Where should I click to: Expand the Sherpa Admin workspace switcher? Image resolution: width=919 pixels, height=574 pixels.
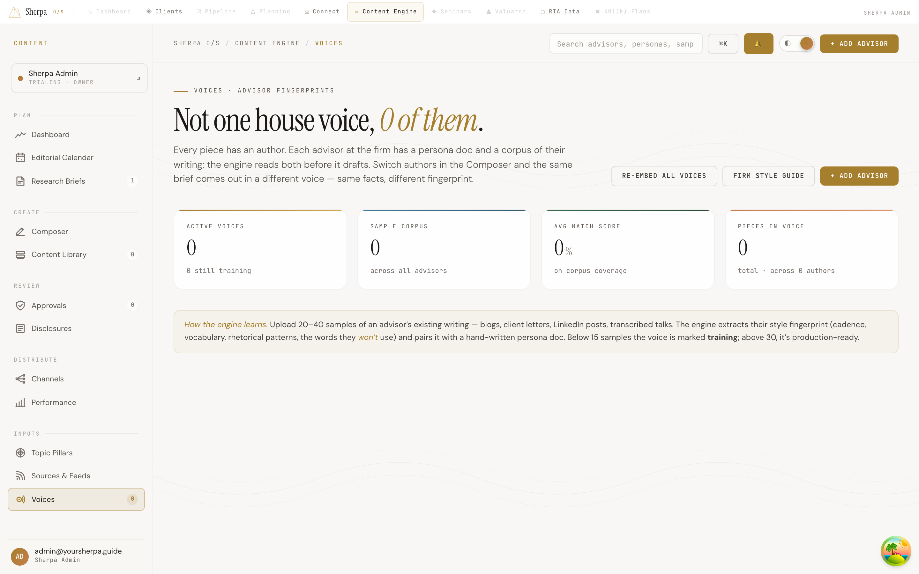tap(79, 78)
